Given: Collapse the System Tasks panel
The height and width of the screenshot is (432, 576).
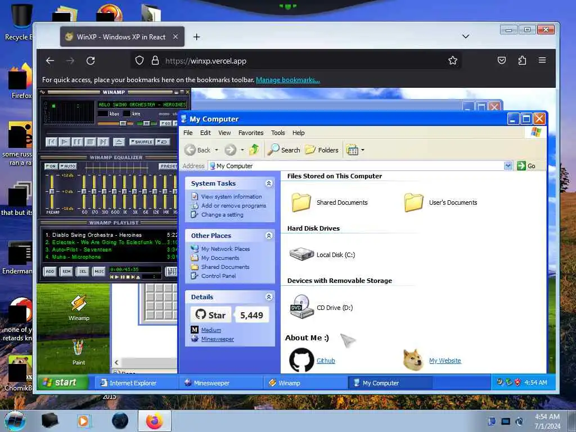Looking at the screenshot, I should [269, 183].
